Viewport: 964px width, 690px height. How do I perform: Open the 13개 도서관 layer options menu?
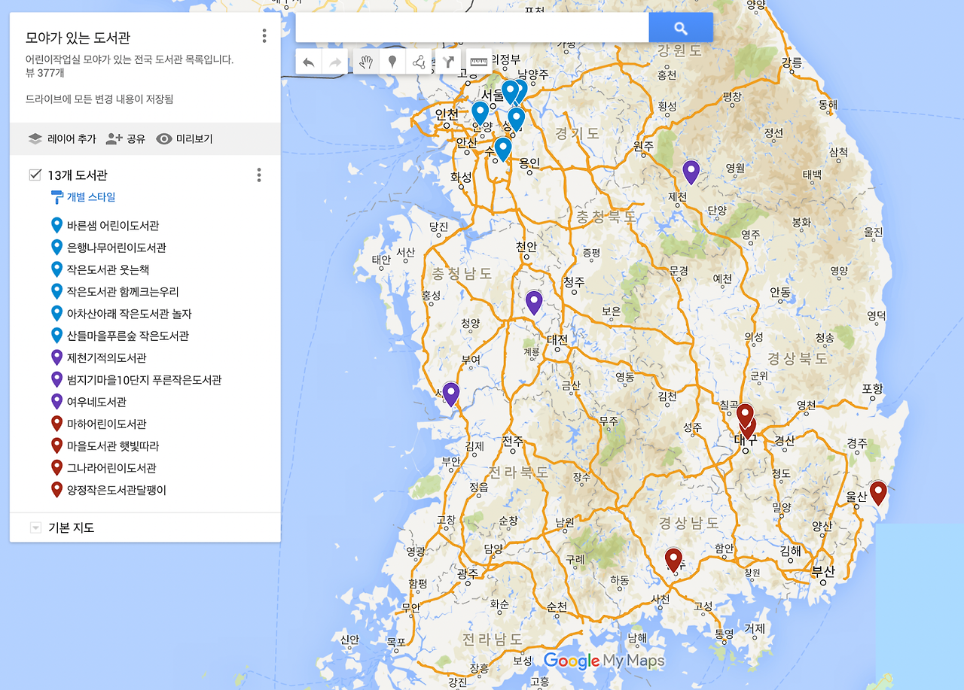tap(259, 175)
